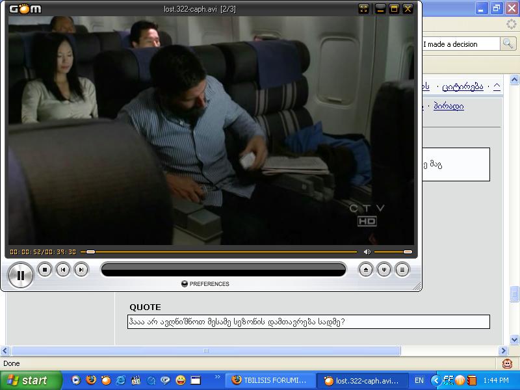Click the monkey icon in Firefox status bar
Image resolution: width=520 pixels, height=390 pixels.
507,364
